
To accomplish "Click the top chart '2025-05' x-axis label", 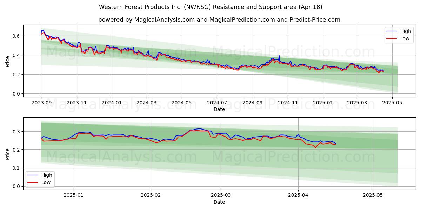I will pyautogui.click(x=392, y=103).
